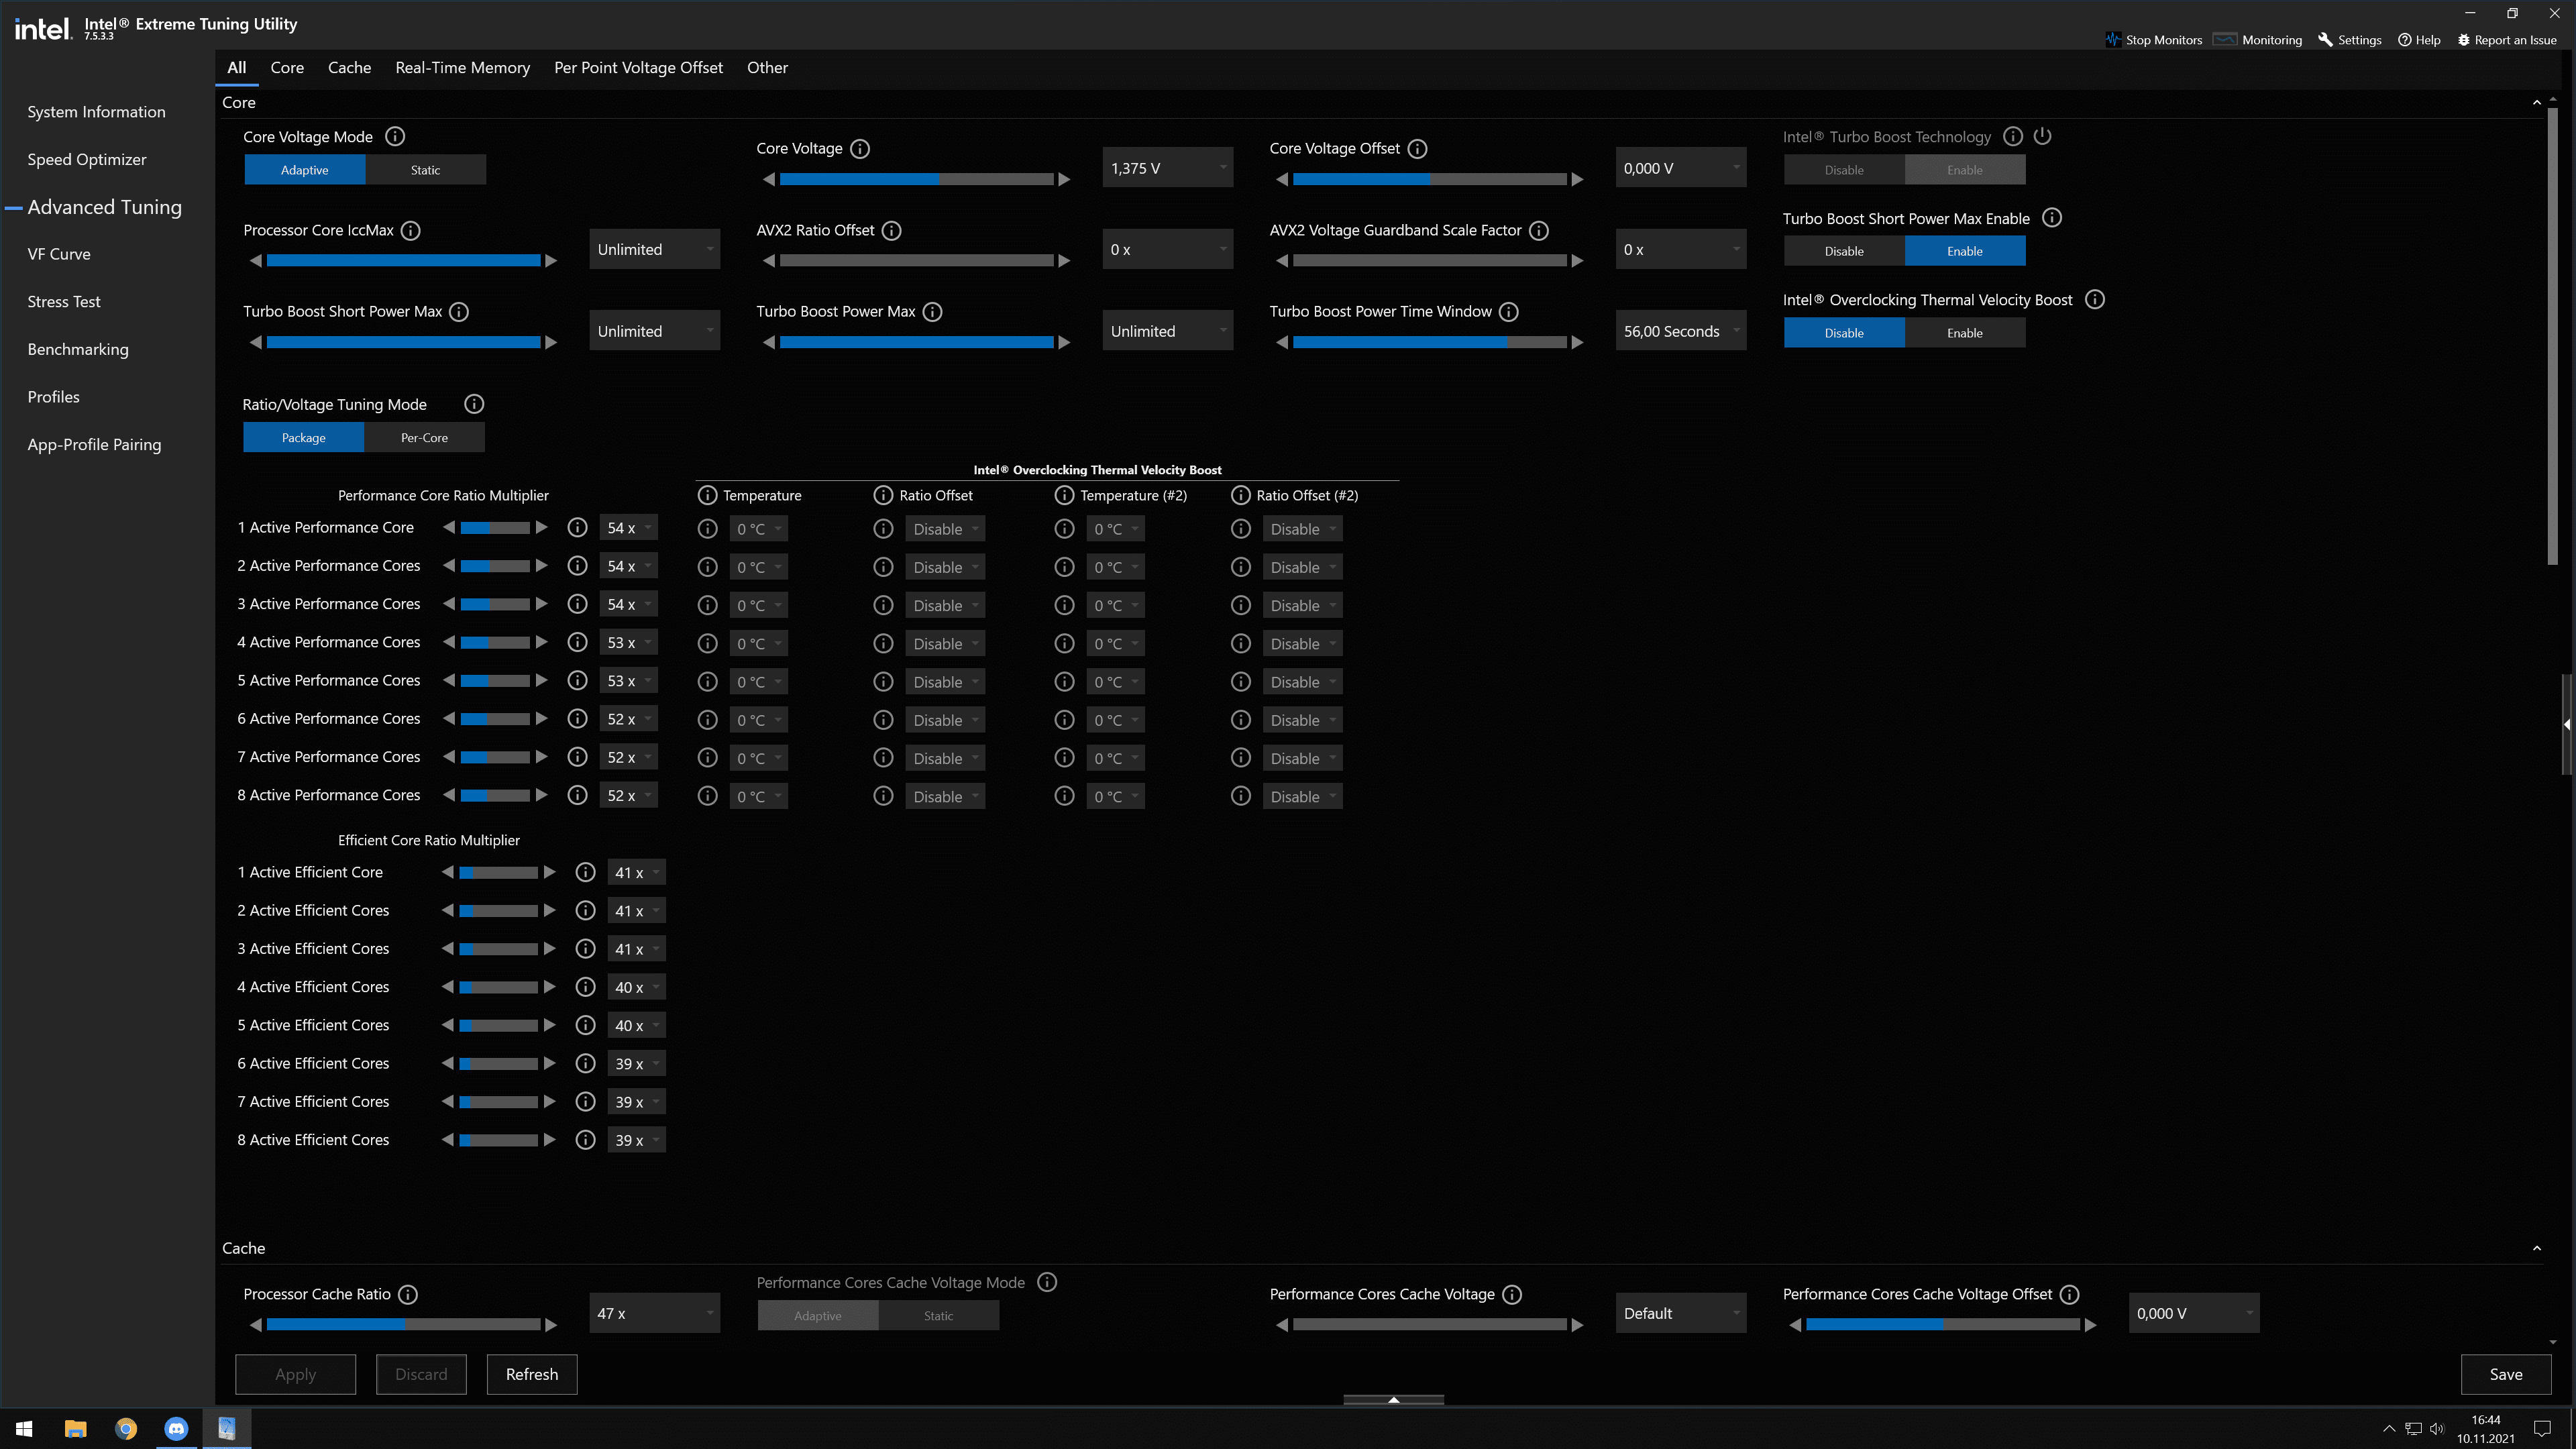2576x1449 pixels.
Task: Collapse the Cache section chevron
Action: tap(2537, 1248)
